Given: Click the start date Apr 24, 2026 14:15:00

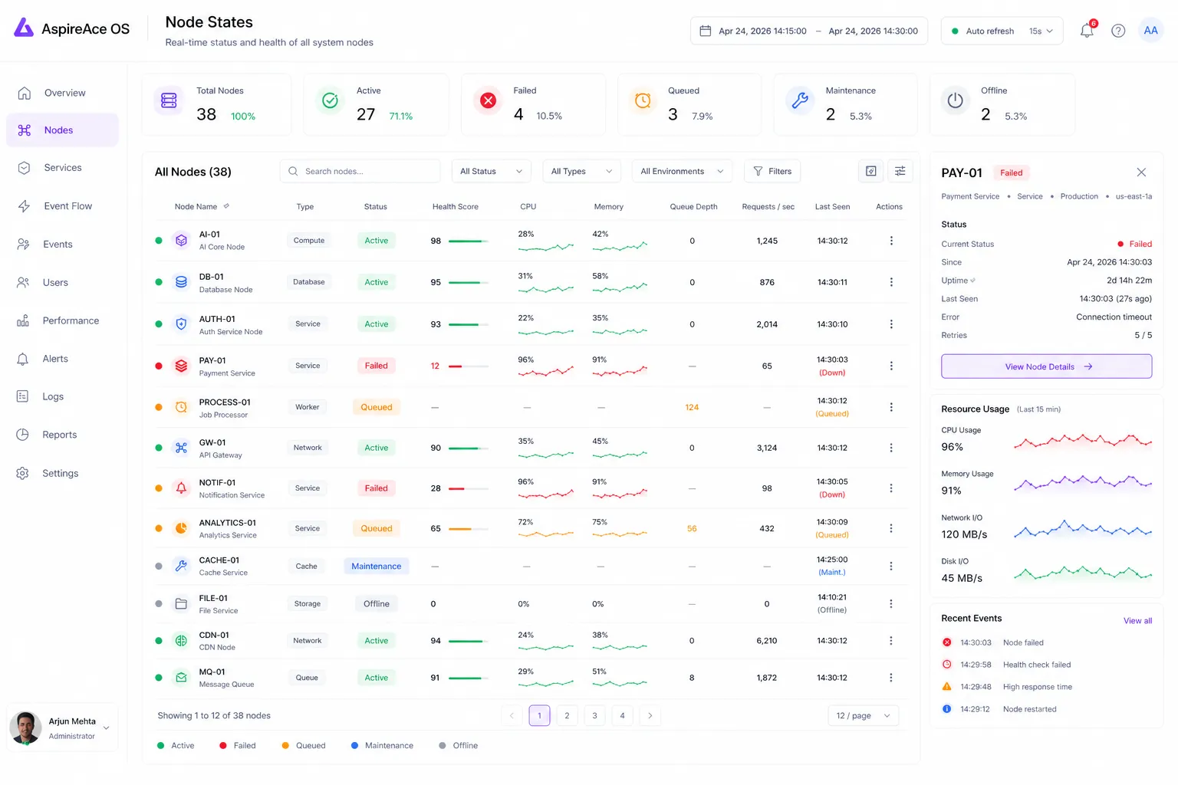Looking at the screenshot, I should [x=762, y=31].
